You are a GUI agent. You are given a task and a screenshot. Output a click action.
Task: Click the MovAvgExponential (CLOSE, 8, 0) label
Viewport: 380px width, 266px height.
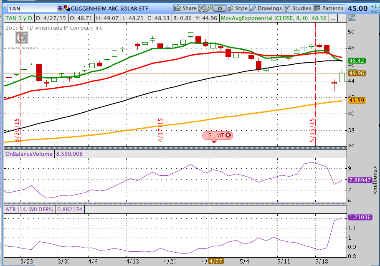(x=264, y=18)
